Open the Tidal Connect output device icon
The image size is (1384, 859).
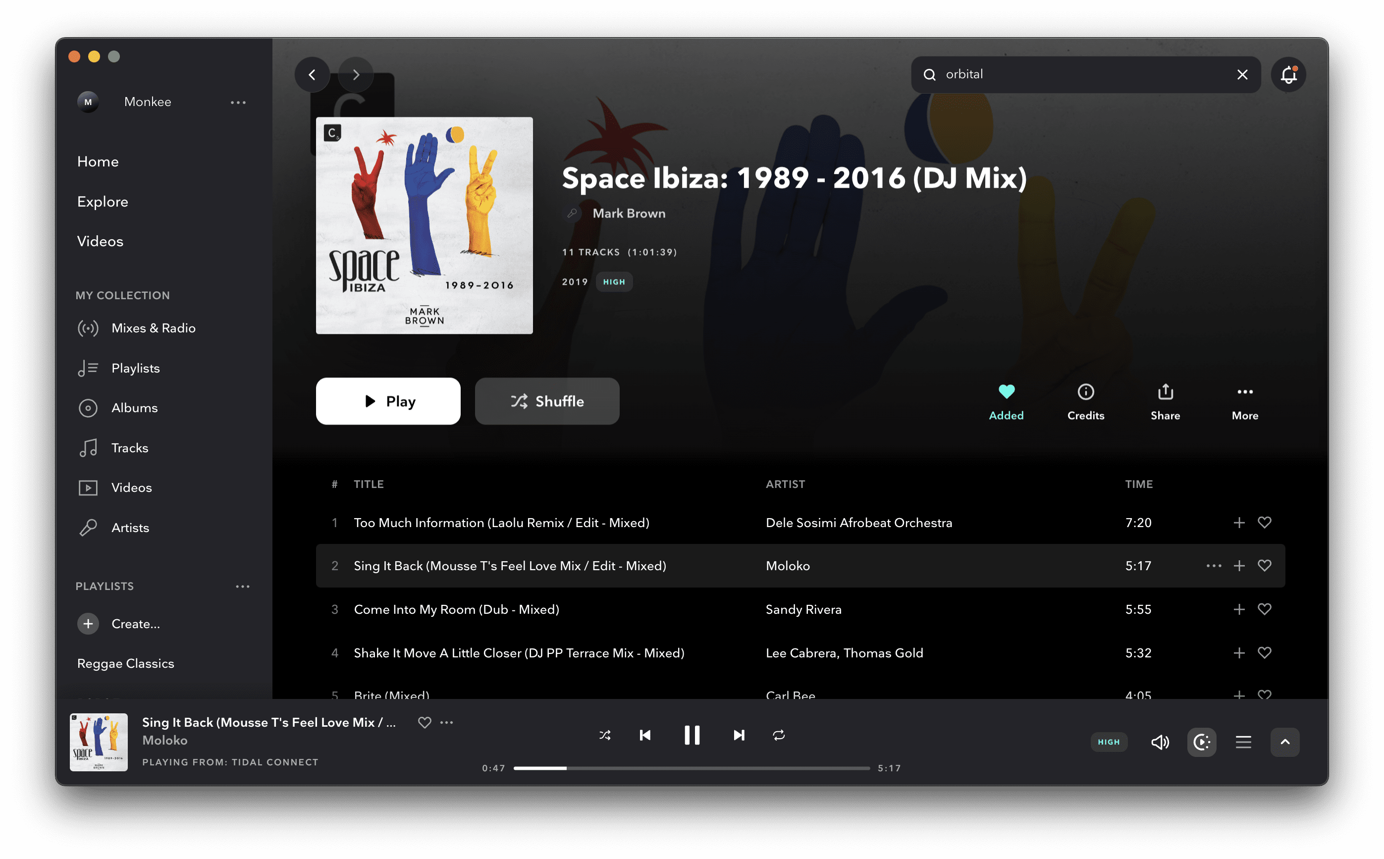tap(1201, 742)
